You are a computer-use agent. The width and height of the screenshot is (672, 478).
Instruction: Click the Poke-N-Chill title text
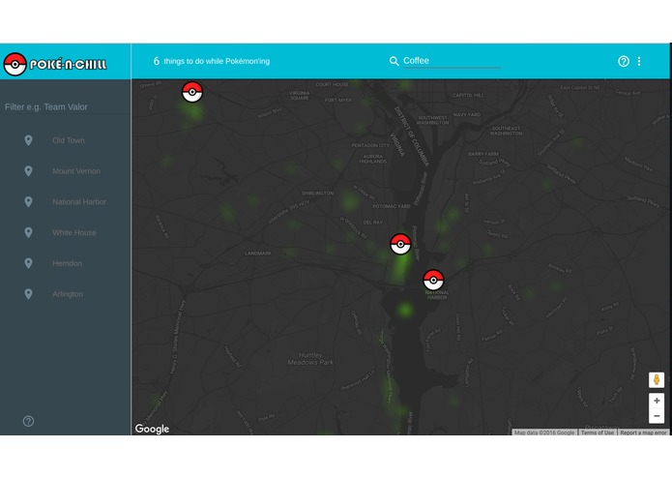[68, 65]
